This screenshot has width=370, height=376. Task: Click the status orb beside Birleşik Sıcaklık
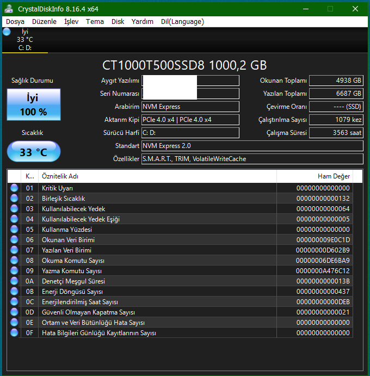point(14,199)
